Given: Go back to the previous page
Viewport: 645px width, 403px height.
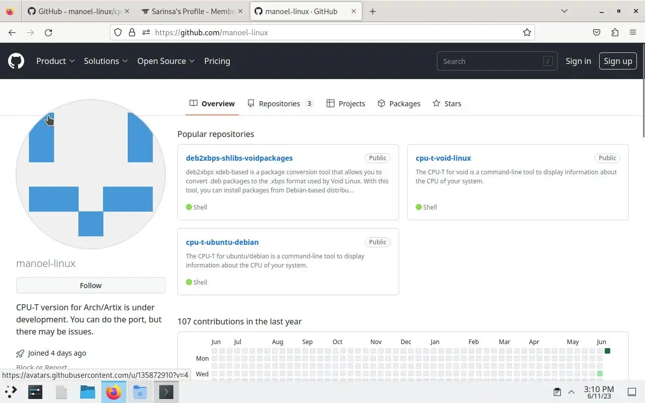Looking at the screenshot, I should point(12,32).
